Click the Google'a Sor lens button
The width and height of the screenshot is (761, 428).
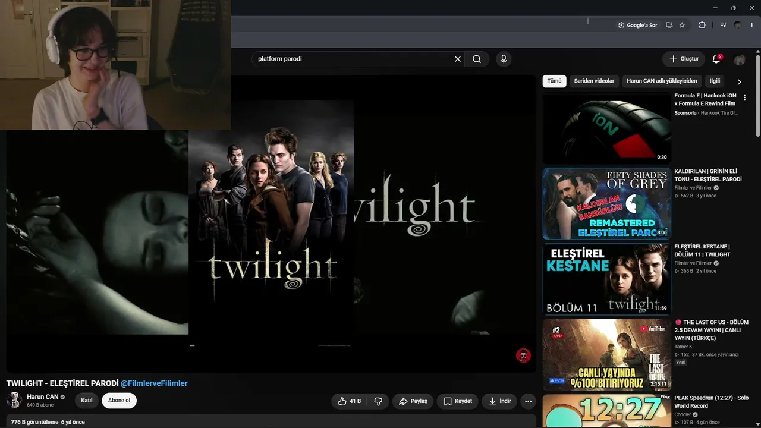[x=638, y=25]
